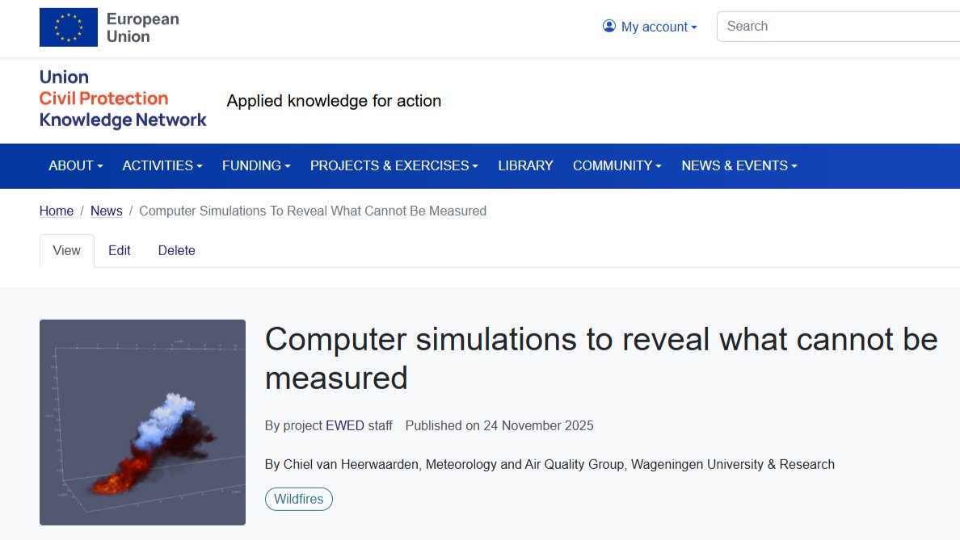
Task: Expand the ABOUT menu
Action: coord(76,165)
